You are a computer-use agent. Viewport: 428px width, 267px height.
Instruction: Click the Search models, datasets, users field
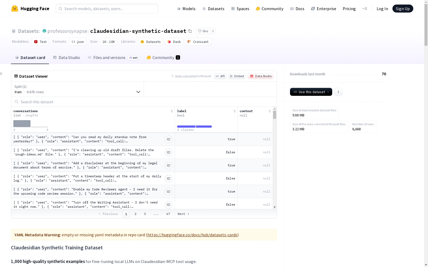(107, 9)
